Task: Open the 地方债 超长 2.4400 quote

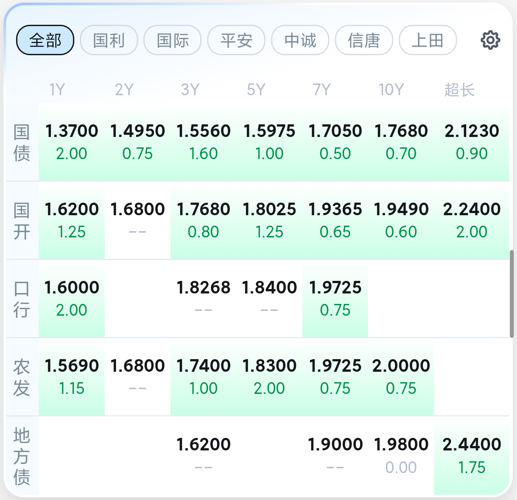Action: (x=472, y=455)
